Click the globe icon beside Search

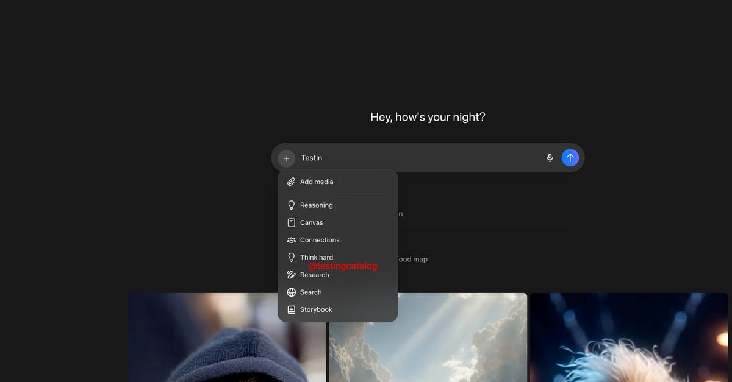pos(291,292)
